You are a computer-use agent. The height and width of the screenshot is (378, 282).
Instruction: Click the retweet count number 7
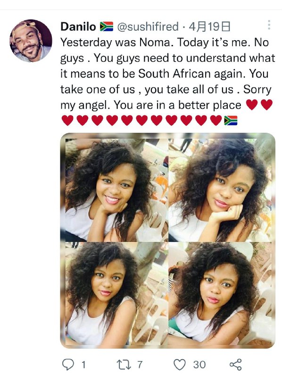coord(140,364)
